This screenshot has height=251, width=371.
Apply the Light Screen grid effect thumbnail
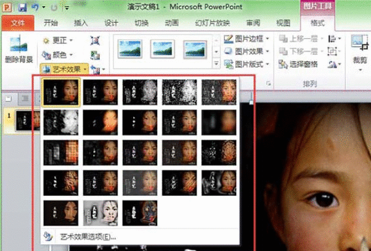(x=61, y=153)
